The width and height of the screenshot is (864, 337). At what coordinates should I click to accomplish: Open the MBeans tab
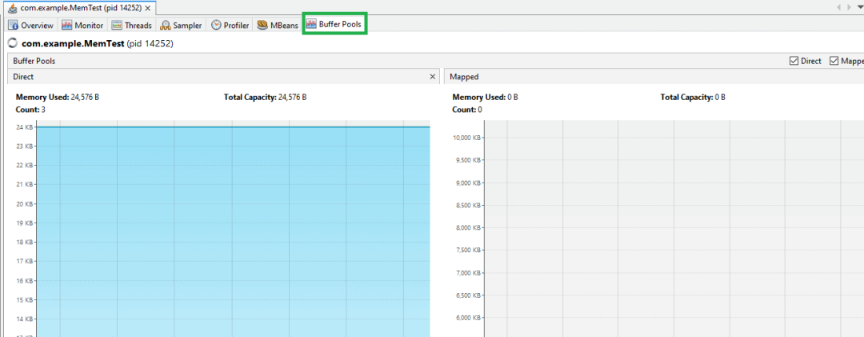pyautogui.click(x=278, y=26)
